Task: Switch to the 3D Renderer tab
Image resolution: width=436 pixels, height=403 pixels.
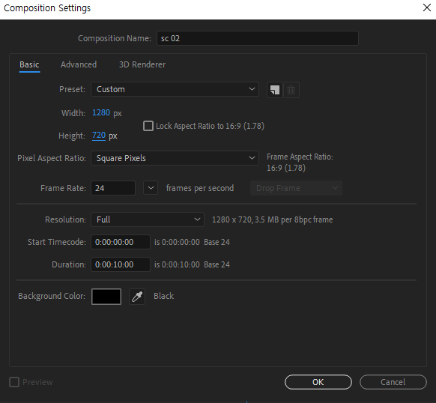Action: click(x=142, y=64)
